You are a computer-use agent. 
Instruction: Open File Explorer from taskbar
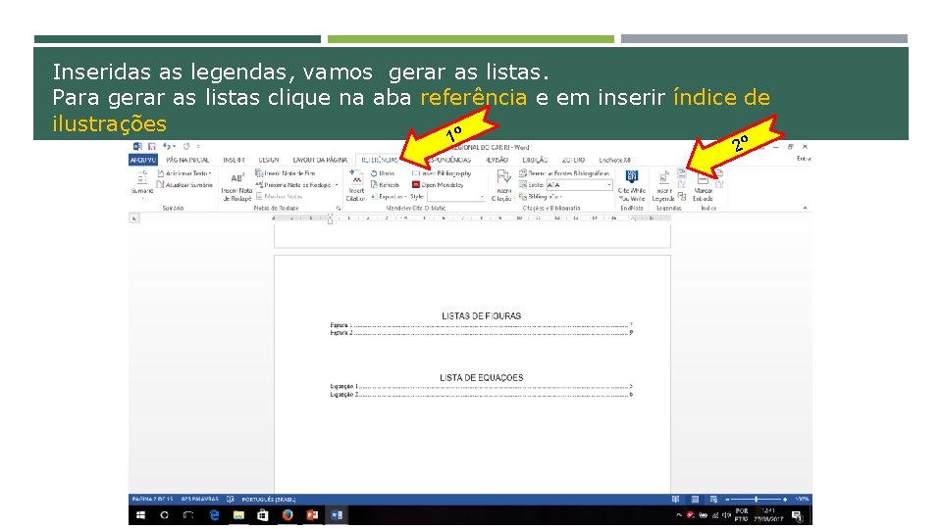tap(238, 515)
